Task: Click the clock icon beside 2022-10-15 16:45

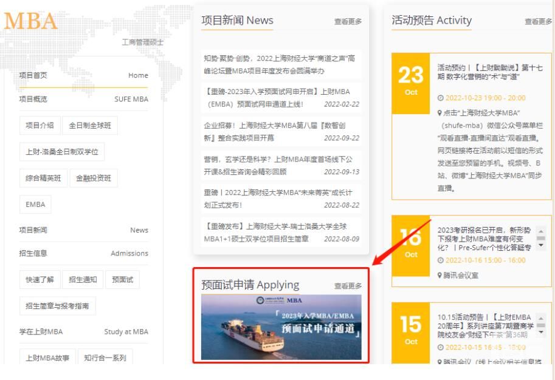Action: pyautogui.click(x=440, y=347)
